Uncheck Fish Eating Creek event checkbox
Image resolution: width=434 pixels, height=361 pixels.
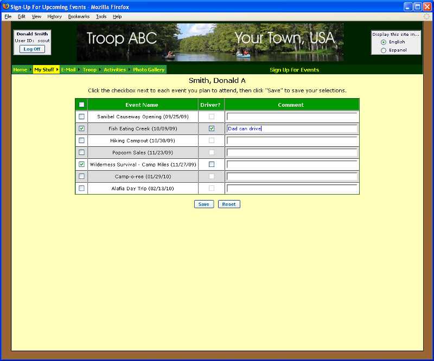click(81, 128)
